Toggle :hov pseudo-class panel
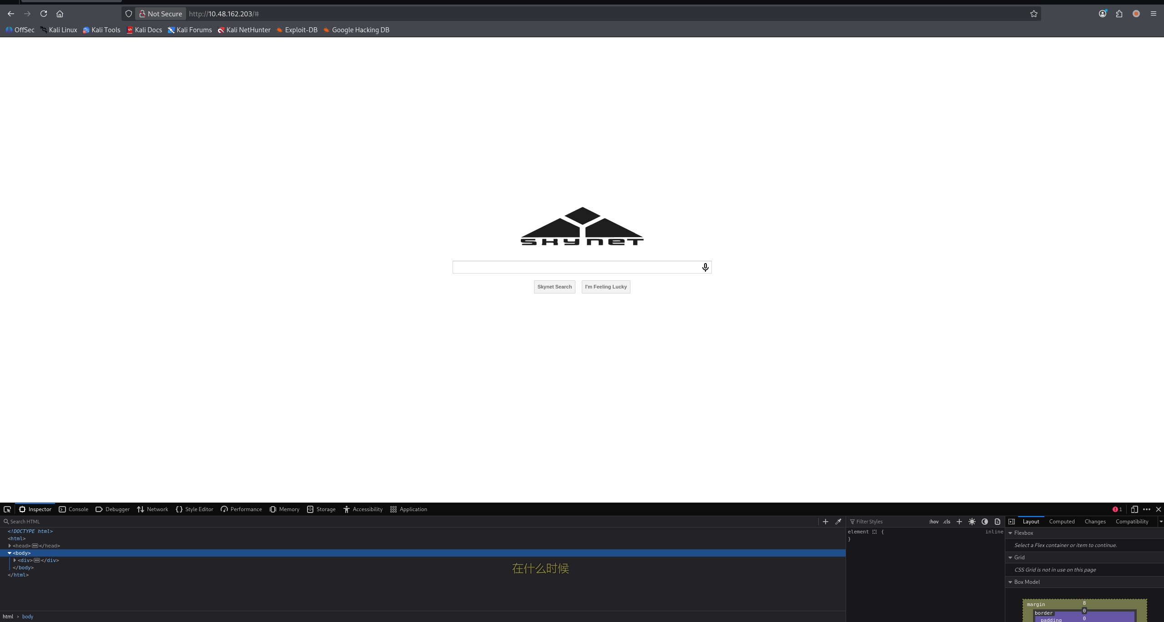Image resolution: width=1164 pixels, height=622 pixels. click(x=933, y=522)
